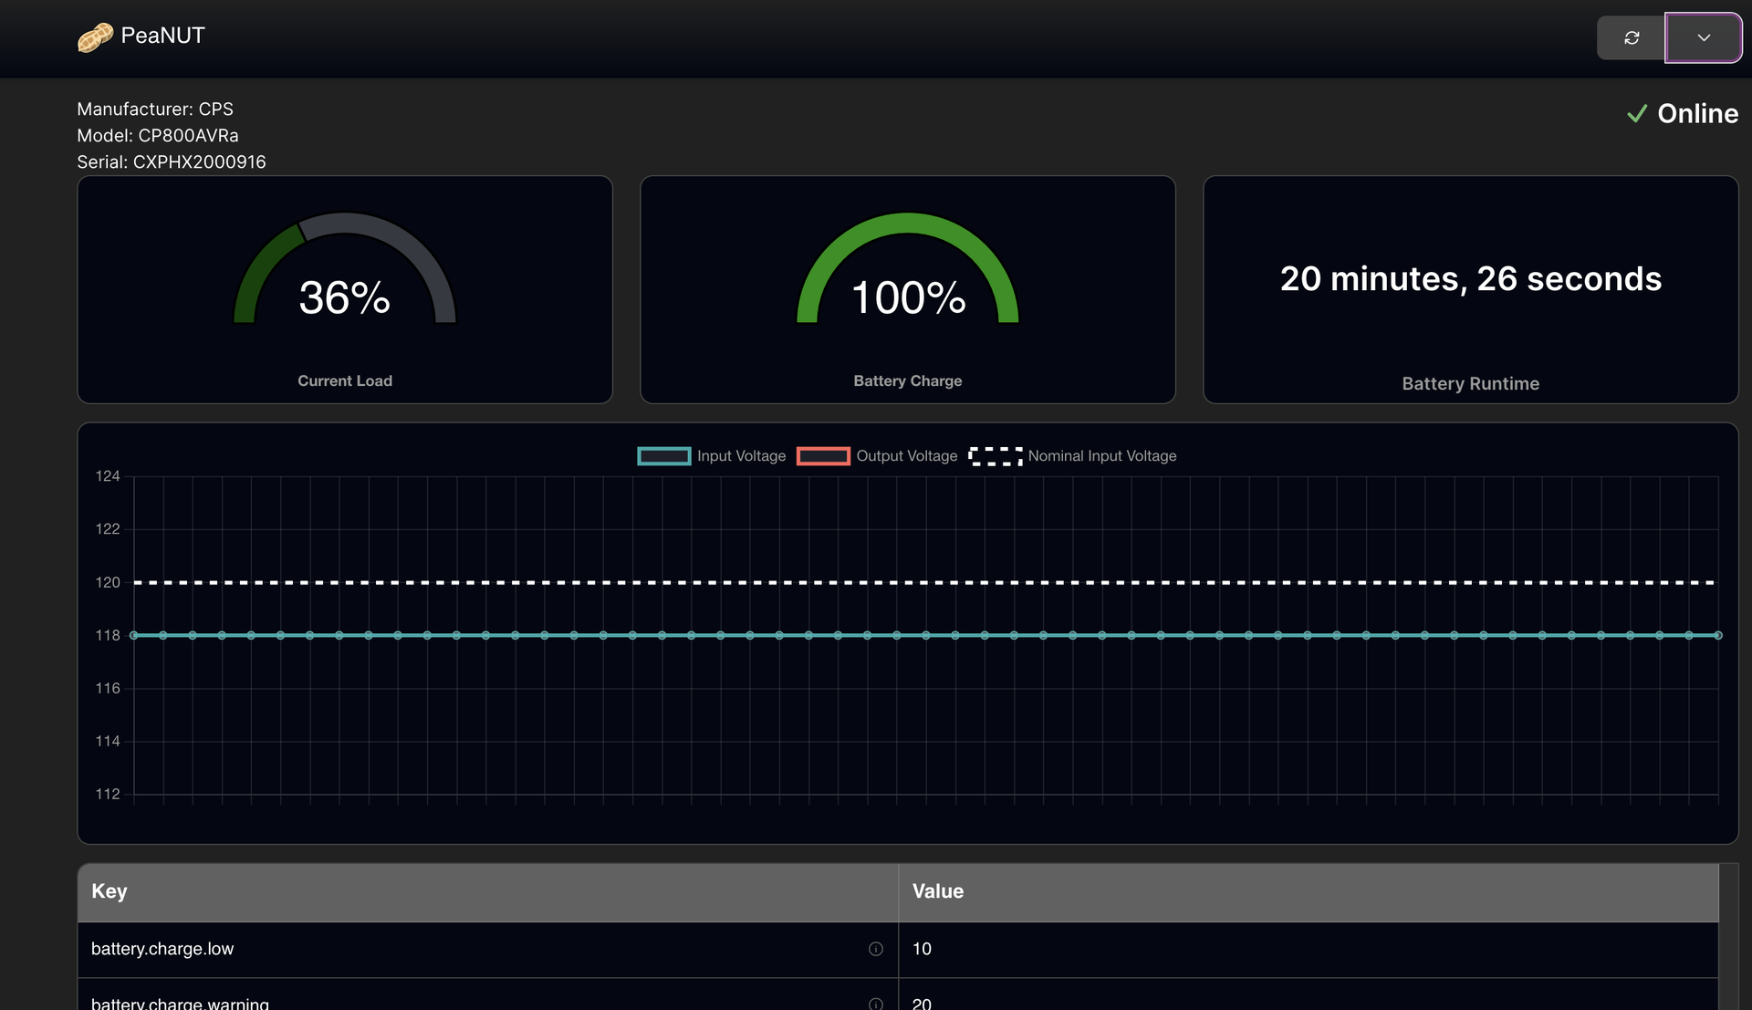Toggle the Output Voltage legend entry
Viewport: 1752px width, 1010px height.
pyautogui.click(x=877, y=456)
